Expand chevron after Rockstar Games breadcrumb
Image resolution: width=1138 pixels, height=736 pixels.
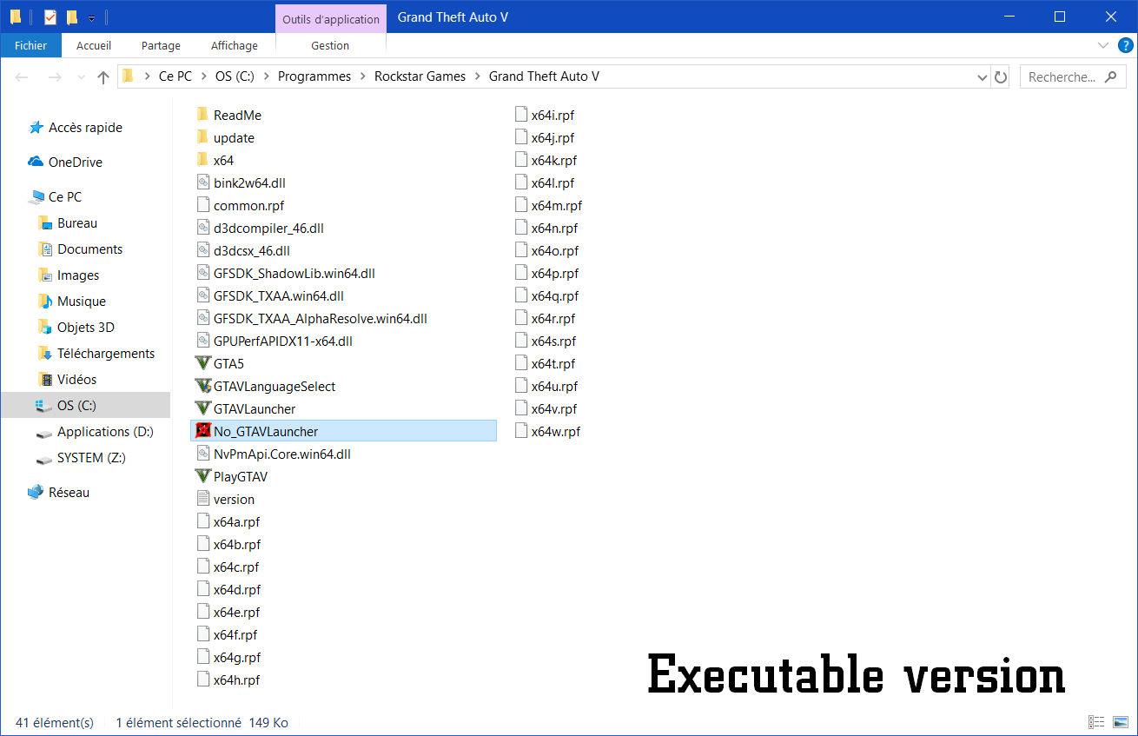478,76
